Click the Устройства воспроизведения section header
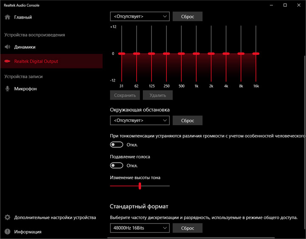Image resolution: width=306 pixels, height=239 pixels. pyautogui.click(x=34, y=35)
